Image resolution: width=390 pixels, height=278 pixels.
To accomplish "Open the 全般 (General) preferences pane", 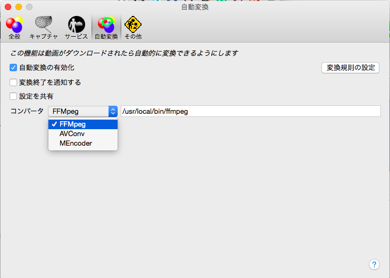I will point(14,28).
